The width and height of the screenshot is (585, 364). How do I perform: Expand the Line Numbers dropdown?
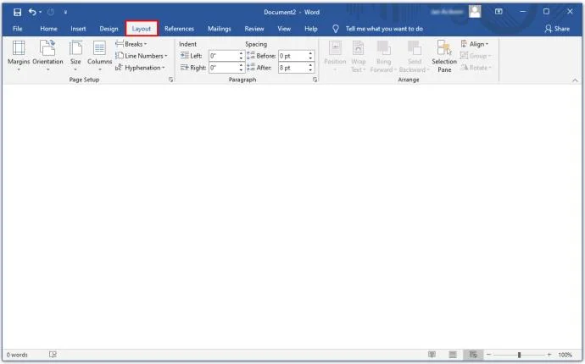point(142,56)
